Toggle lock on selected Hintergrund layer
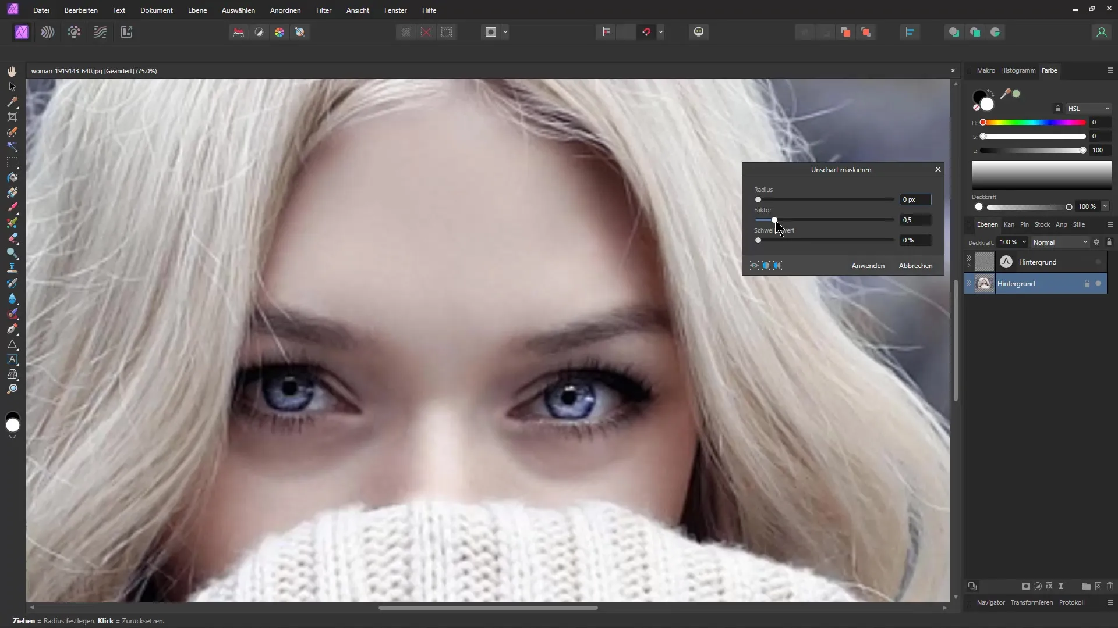 1087,284
